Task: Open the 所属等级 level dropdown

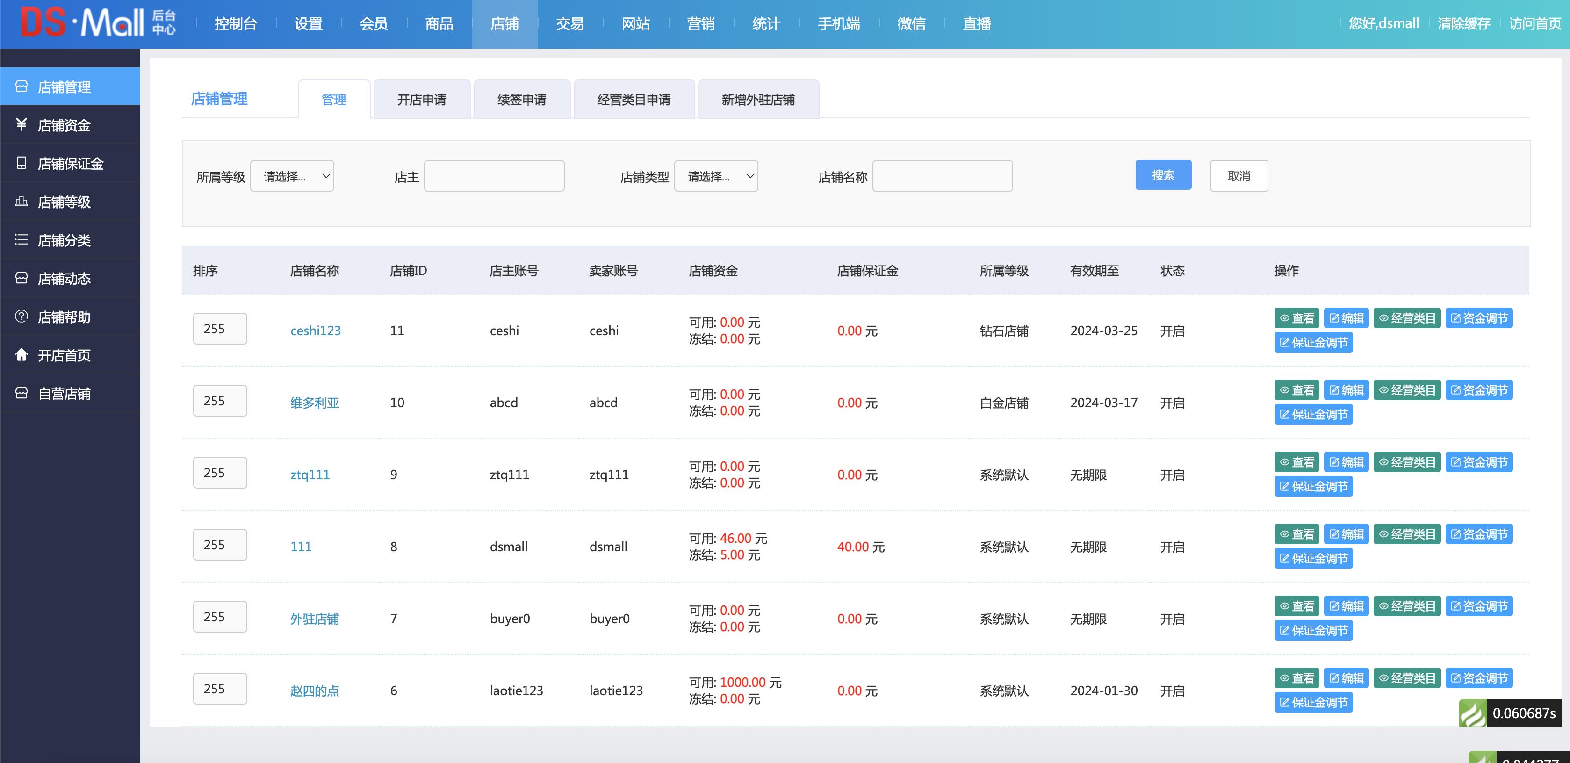Action: coord(292,175)
